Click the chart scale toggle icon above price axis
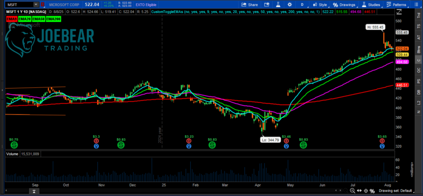Screen dimensions: 423x196 coord(399,12)
